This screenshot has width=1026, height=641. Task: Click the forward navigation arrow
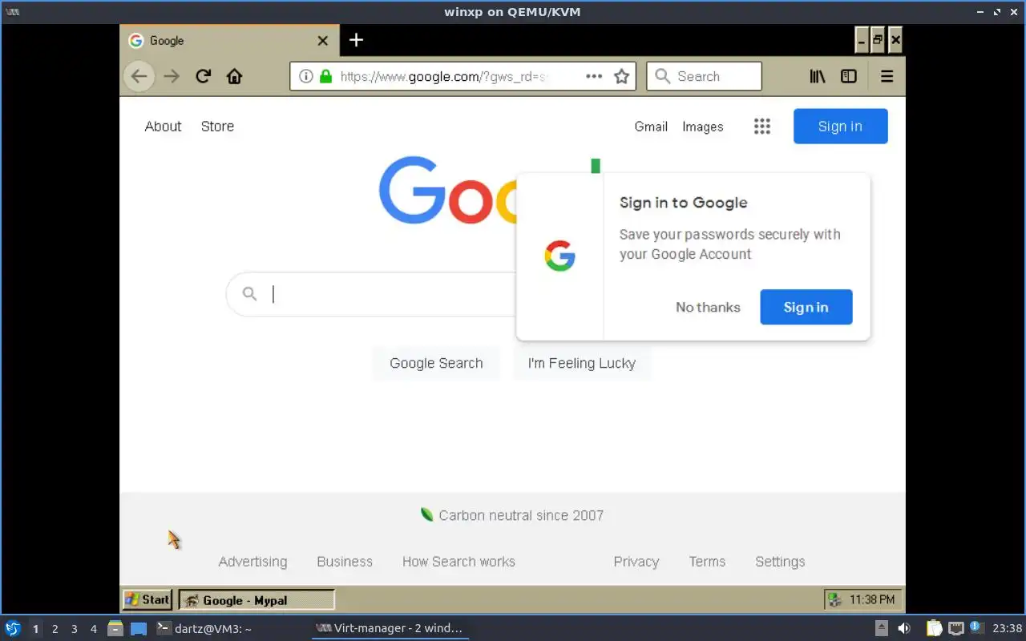tap(172, 76)
